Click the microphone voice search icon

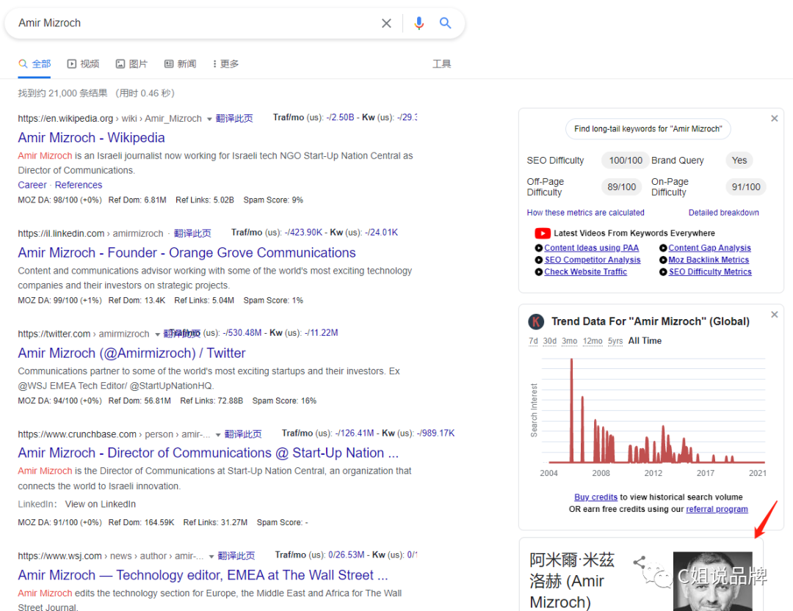pyautogui.click(x=419, y=23)
